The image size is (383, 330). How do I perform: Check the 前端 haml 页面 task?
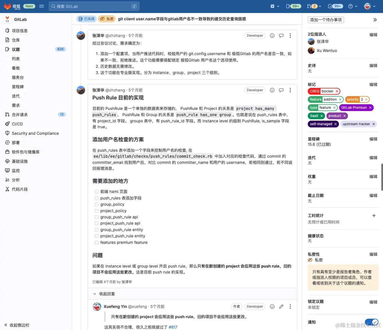(x=96, y=192)
